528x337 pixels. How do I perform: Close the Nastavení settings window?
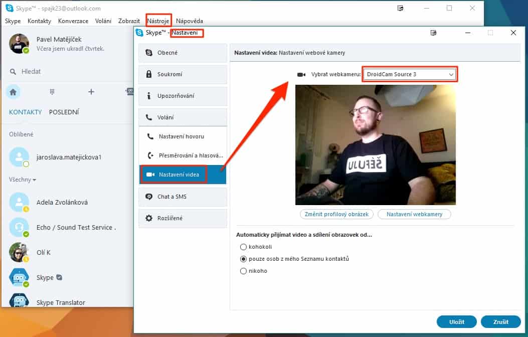pos(513,33)
